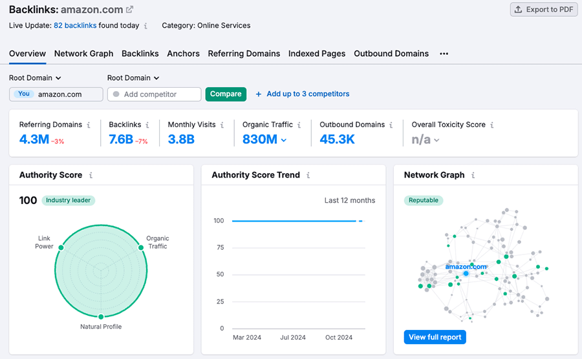Image resolution: width=582 pixels, height=359 pixels.
Task: Click info icon next to Referring Domains metric
Action: pyautogui.click(x=89, y=125)
